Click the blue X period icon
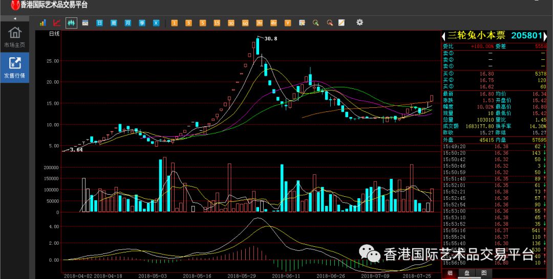This screenshot has width=553, height=279. (x=156, y=23)
